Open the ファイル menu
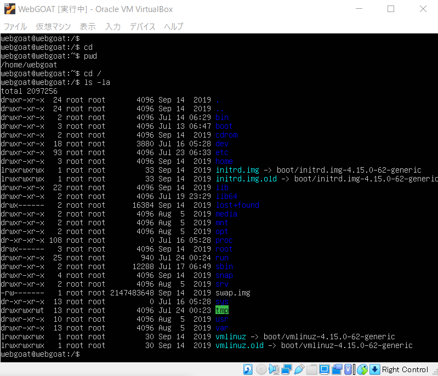The width and height of the screenshot is (438, 376). (x=15, y=26)
